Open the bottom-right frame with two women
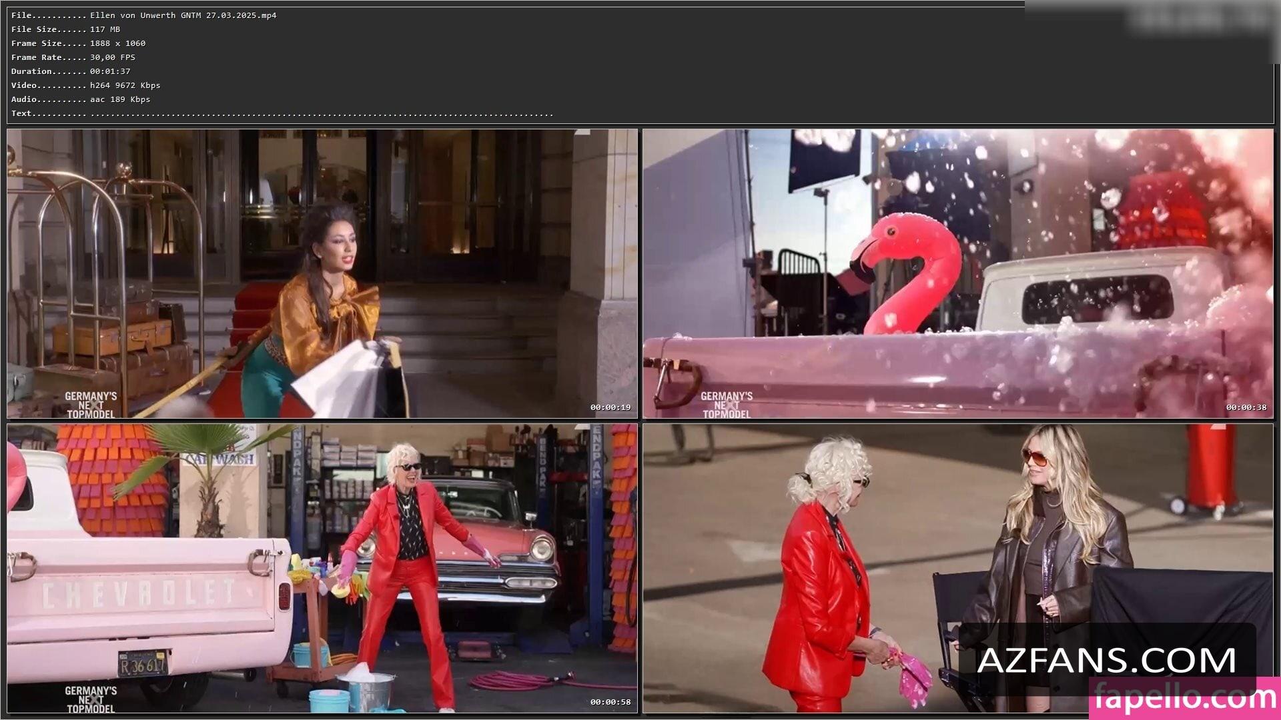1281x720 pixels. tap(958, 569)
